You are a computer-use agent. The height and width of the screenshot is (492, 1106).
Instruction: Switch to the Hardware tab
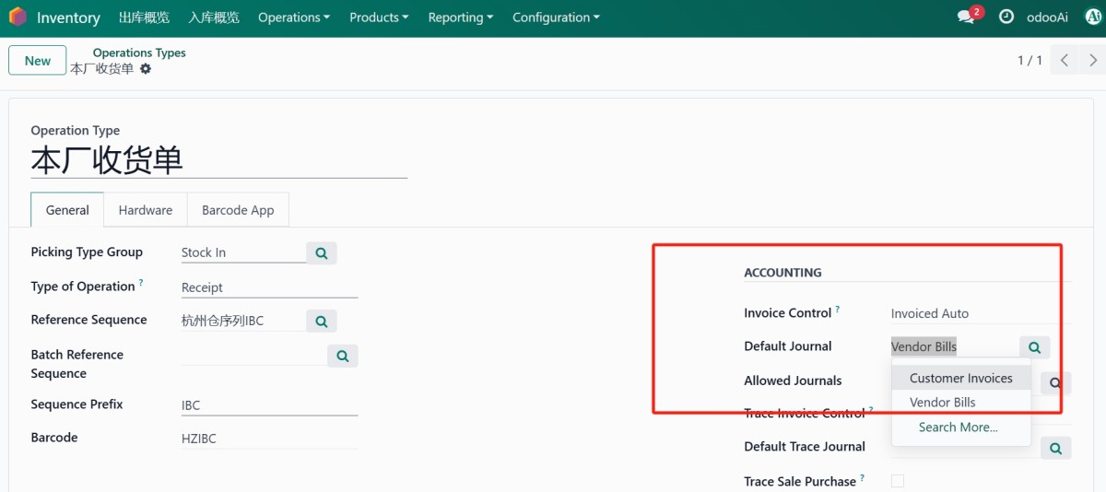(146, 210)
